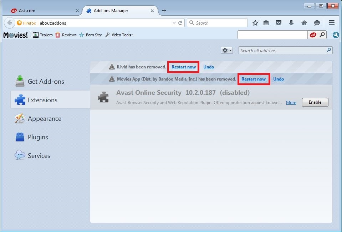Open a new tab with the plus button
The image size is (342, 232).
[164, 10]
